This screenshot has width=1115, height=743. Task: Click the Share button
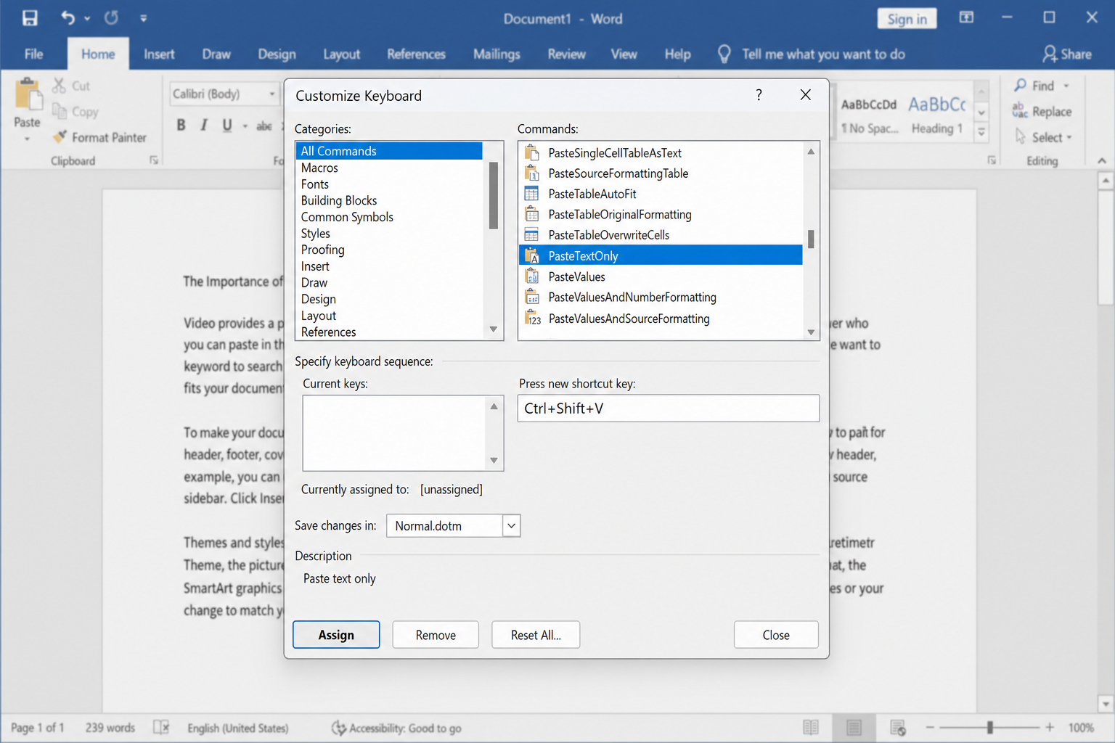pyautogui.click(x=1066, y=54)
